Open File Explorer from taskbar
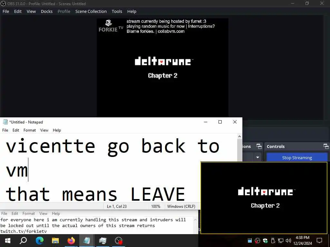The image size is (330, 247). (55, 241)
